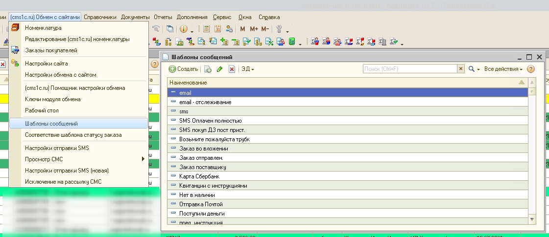Choose Заказы покупателей from the menu
549x237 pixels.
click(51, 50)
